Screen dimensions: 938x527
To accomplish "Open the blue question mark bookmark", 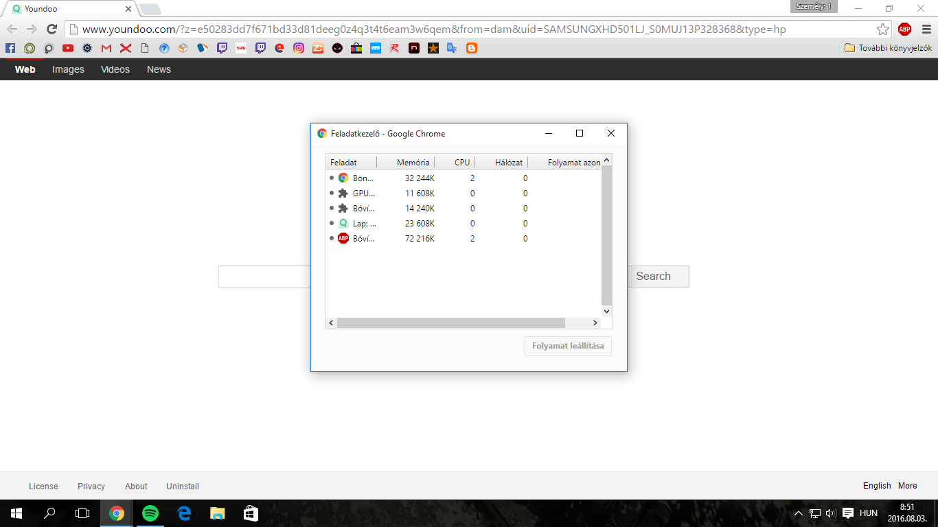I will click(x=163, y=48).
